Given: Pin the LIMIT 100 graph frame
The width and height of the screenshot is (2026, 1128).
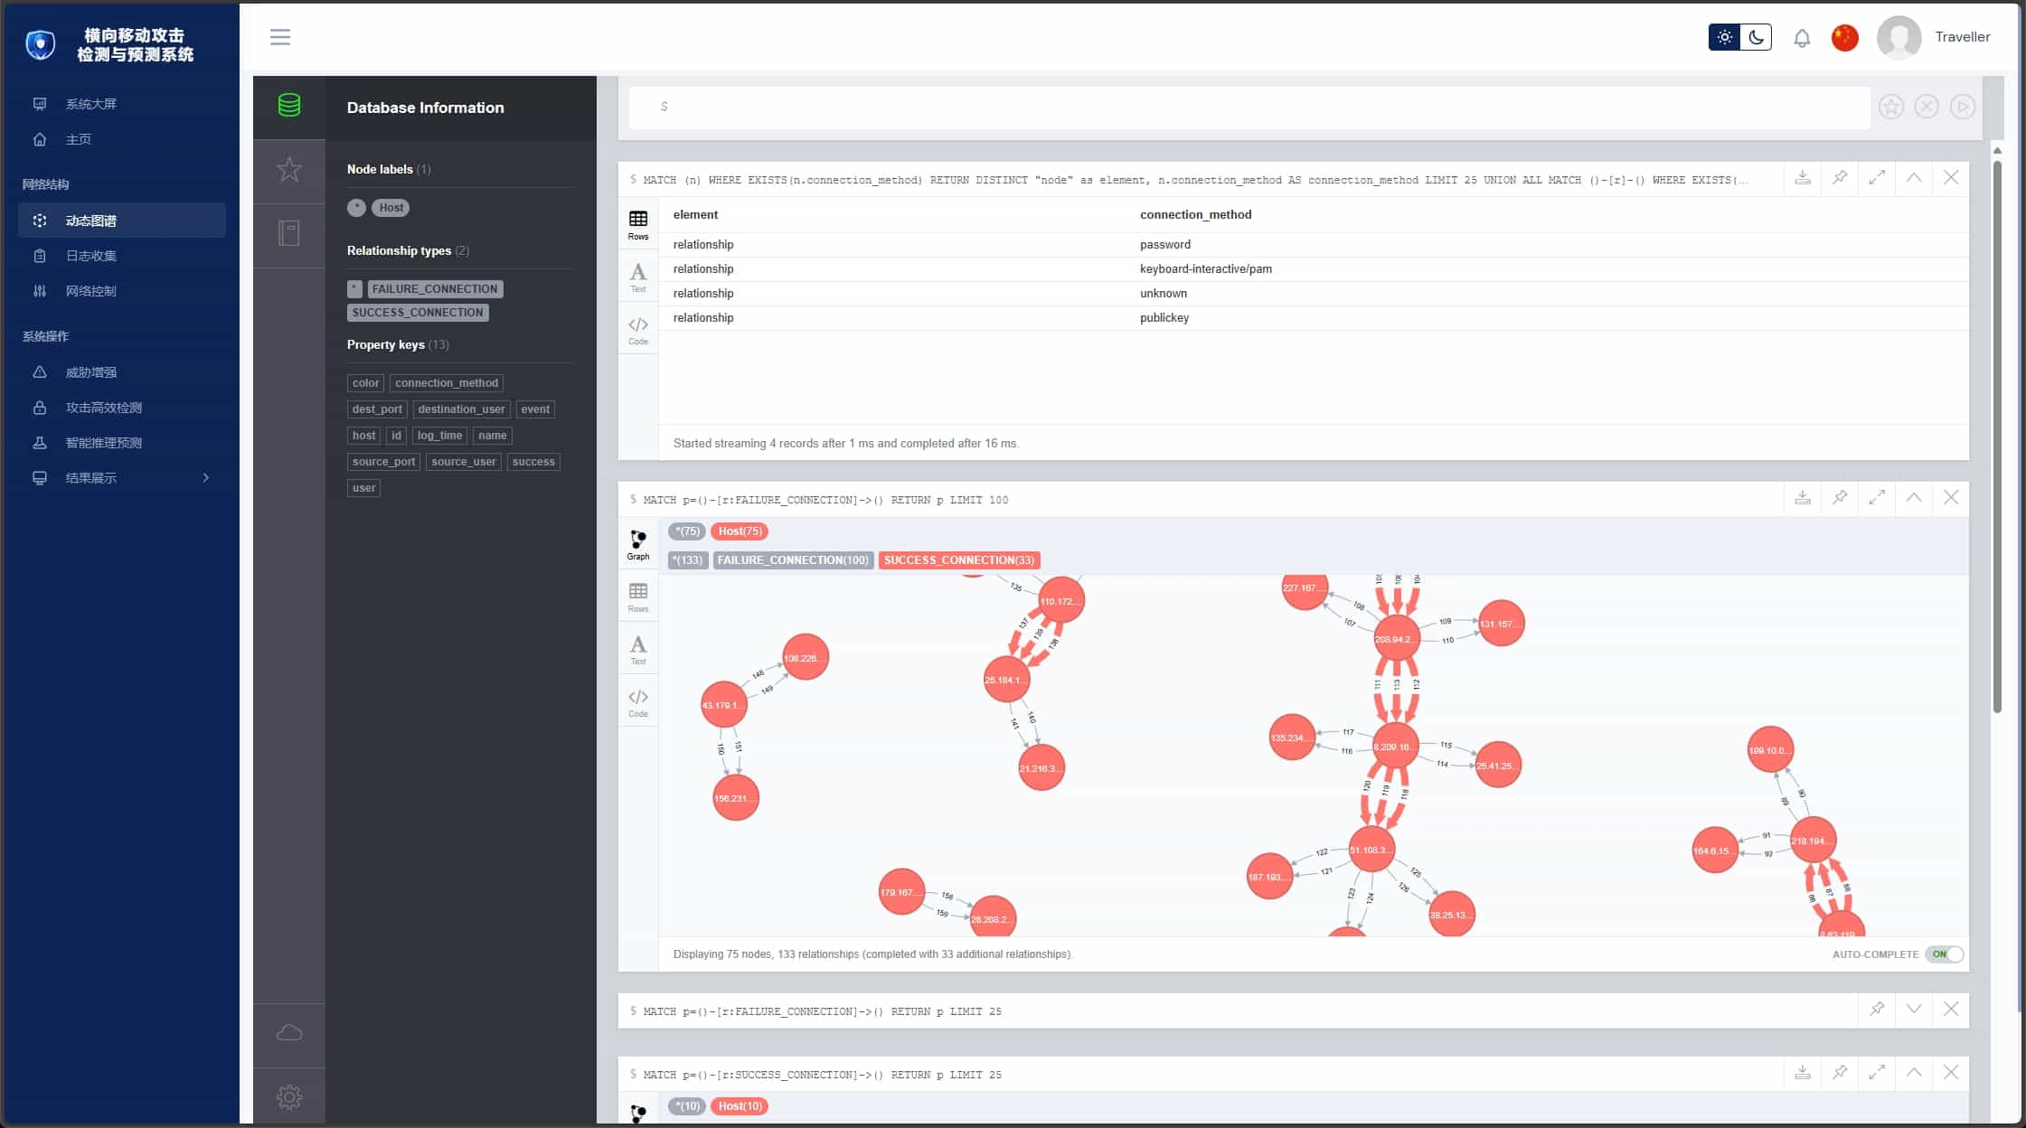Looking at the screenshot, I should (1840, 498).
